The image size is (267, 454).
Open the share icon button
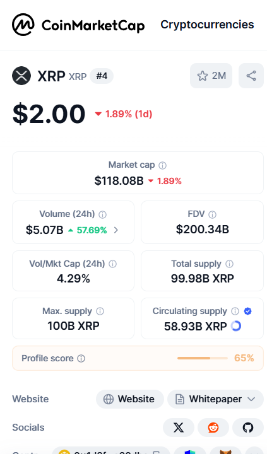(251, 76)
